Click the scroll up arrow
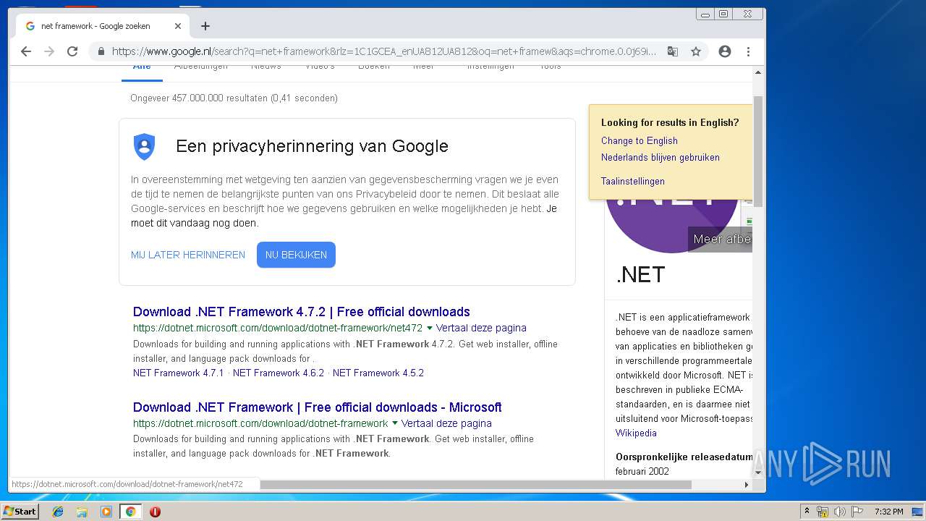 coord(758,72)
